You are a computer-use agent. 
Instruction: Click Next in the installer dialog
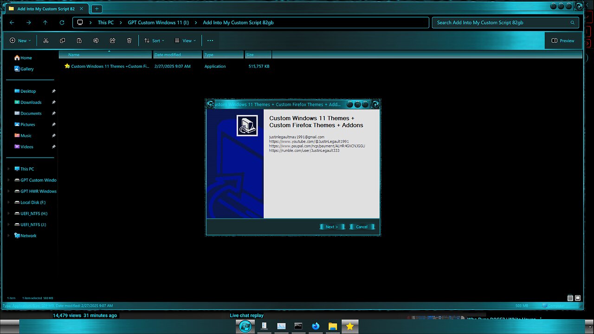point(332,227)
